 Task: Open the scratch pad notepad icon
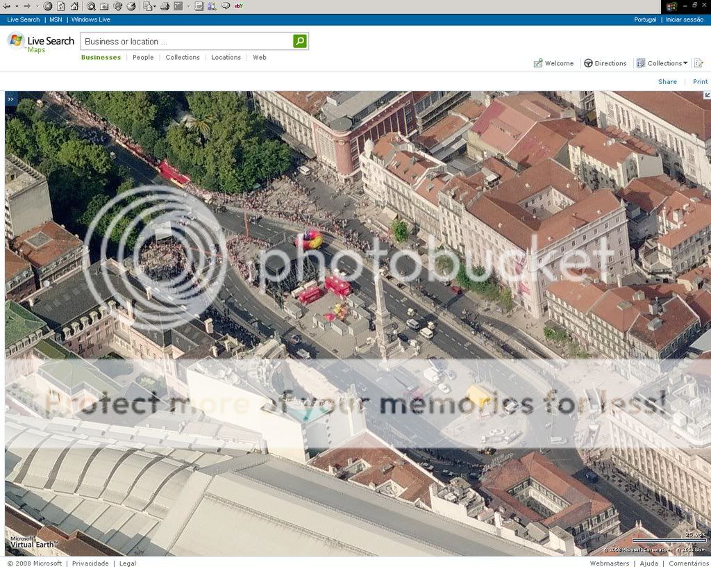699,63
